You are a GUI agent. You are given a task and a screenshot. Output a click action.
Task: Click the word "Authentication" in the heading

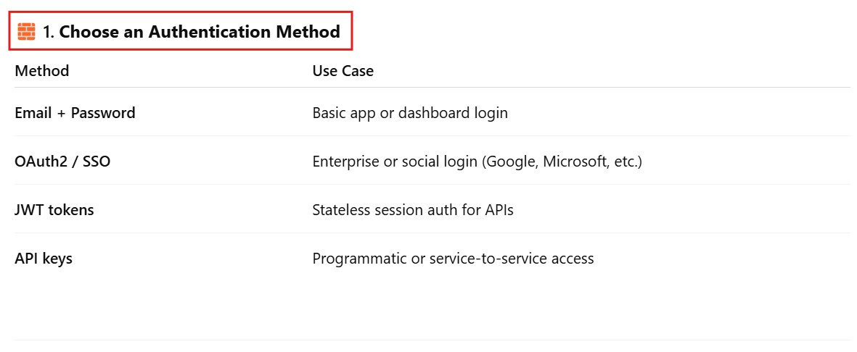(204, 32)
